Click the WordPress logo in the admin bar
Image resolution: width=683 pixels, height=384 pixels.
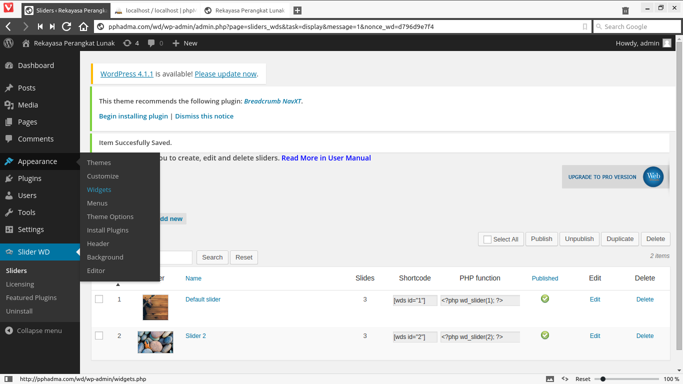[x=8, y=43]
